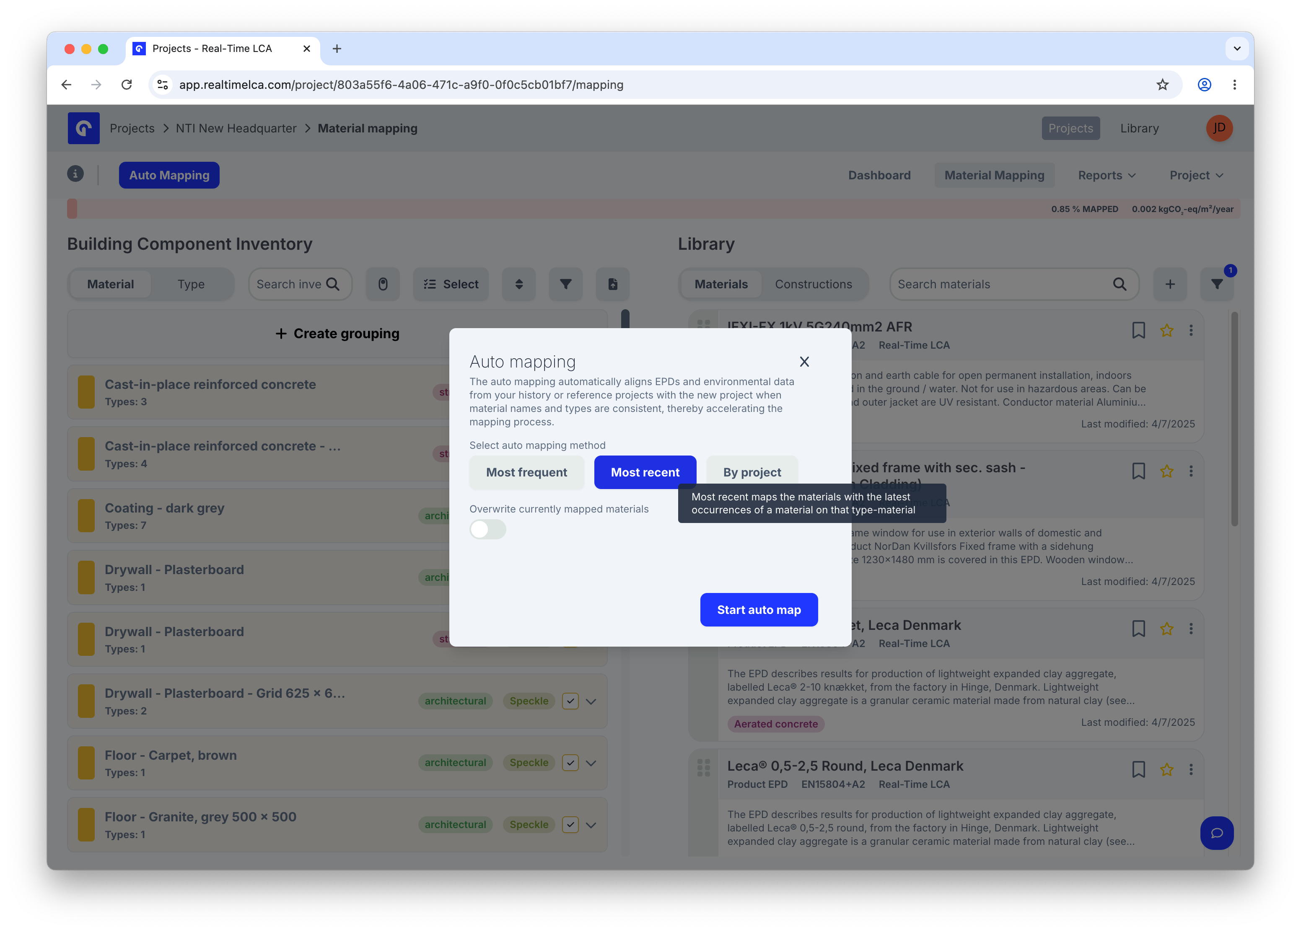
Task: Open the Project dropdown menu
Action: tap(1197, 175)
